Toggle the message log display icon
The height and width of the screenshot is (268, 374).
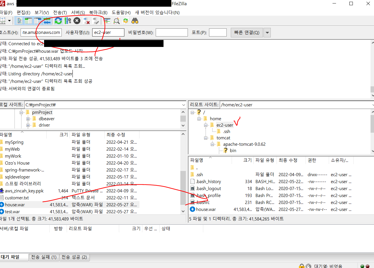[19, 21]
